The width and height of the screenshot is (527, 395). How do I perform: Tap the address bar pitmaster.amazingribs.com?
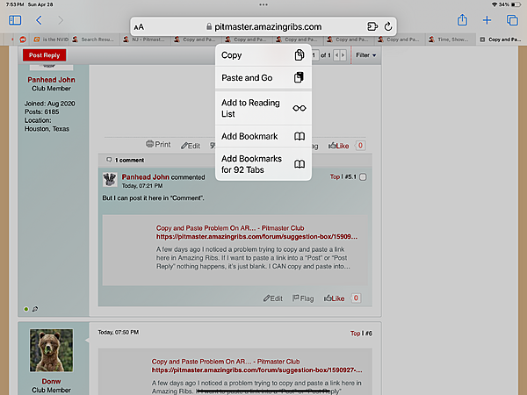coord(263,26)
